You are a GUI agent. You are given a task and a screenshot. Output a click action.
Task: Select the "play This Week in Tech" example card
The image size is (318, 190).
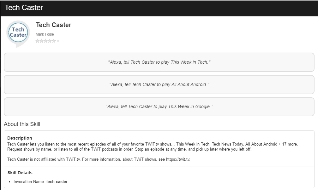[x=159, y=62]
